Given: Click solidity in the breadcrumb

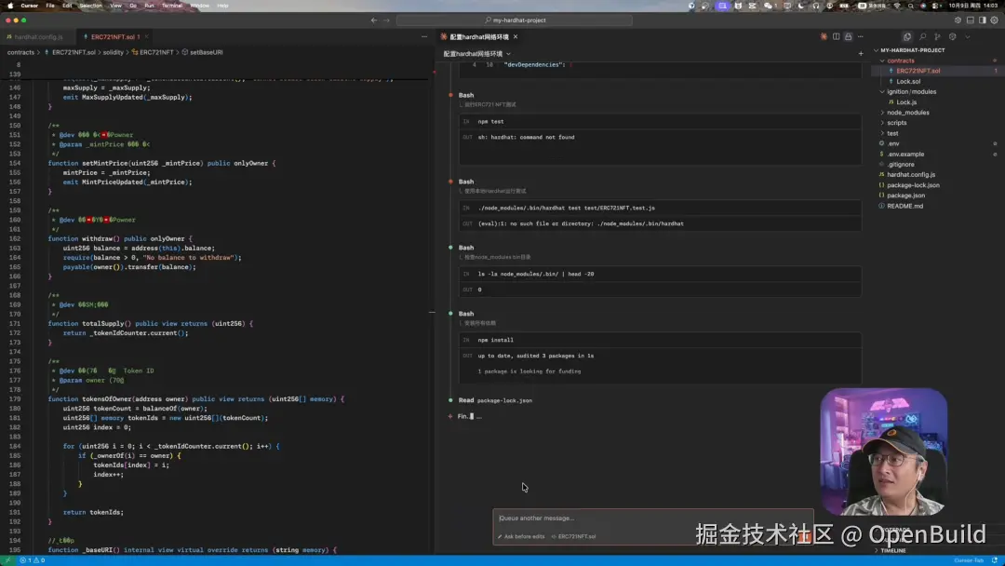Looking at the screenshot, I should coord(113,52).
